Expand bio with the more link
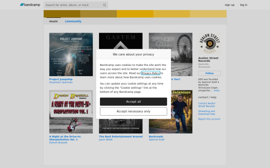270x168 pixels. pyautogui.click(x=216, y=90)
